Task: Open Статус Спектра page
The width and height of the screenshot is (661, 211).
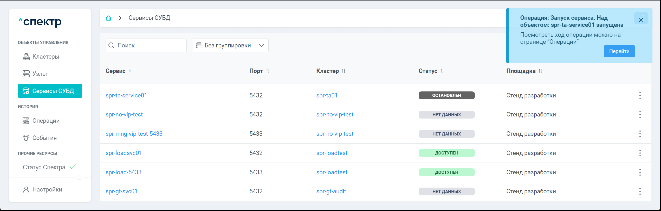Action: tap(44, 167)
